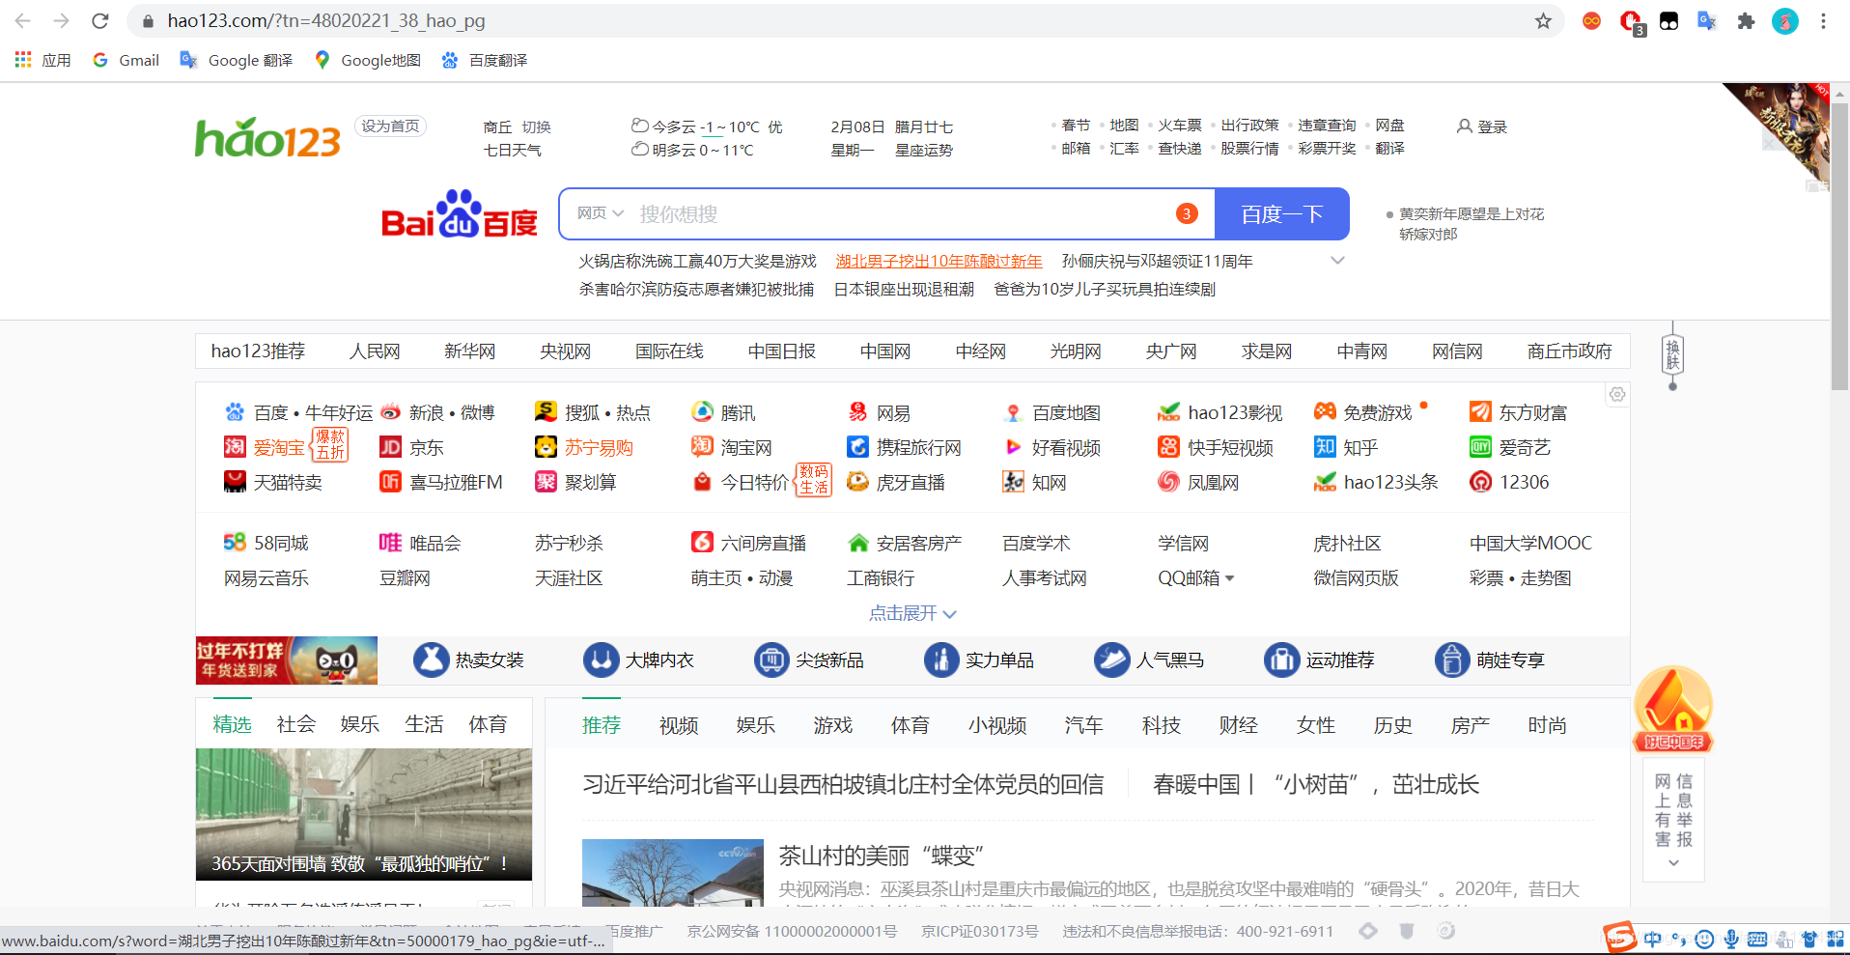Viewport: 1850px width, 955px height.
Task: Expand the 网信上息有举害报 sidebar chevron
Action: (x=1673, y=862)
